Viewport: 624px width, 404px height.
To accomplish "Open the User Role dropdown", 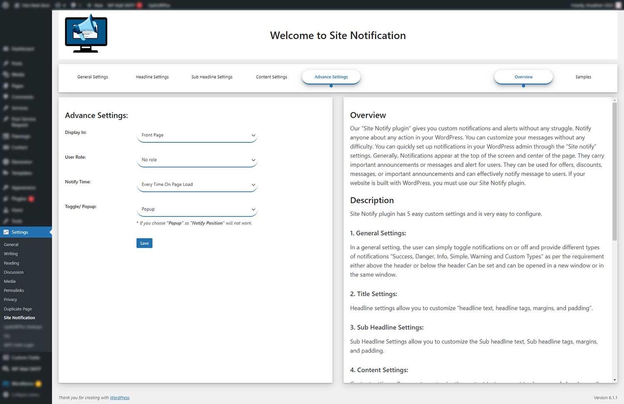I will (197, 160).
